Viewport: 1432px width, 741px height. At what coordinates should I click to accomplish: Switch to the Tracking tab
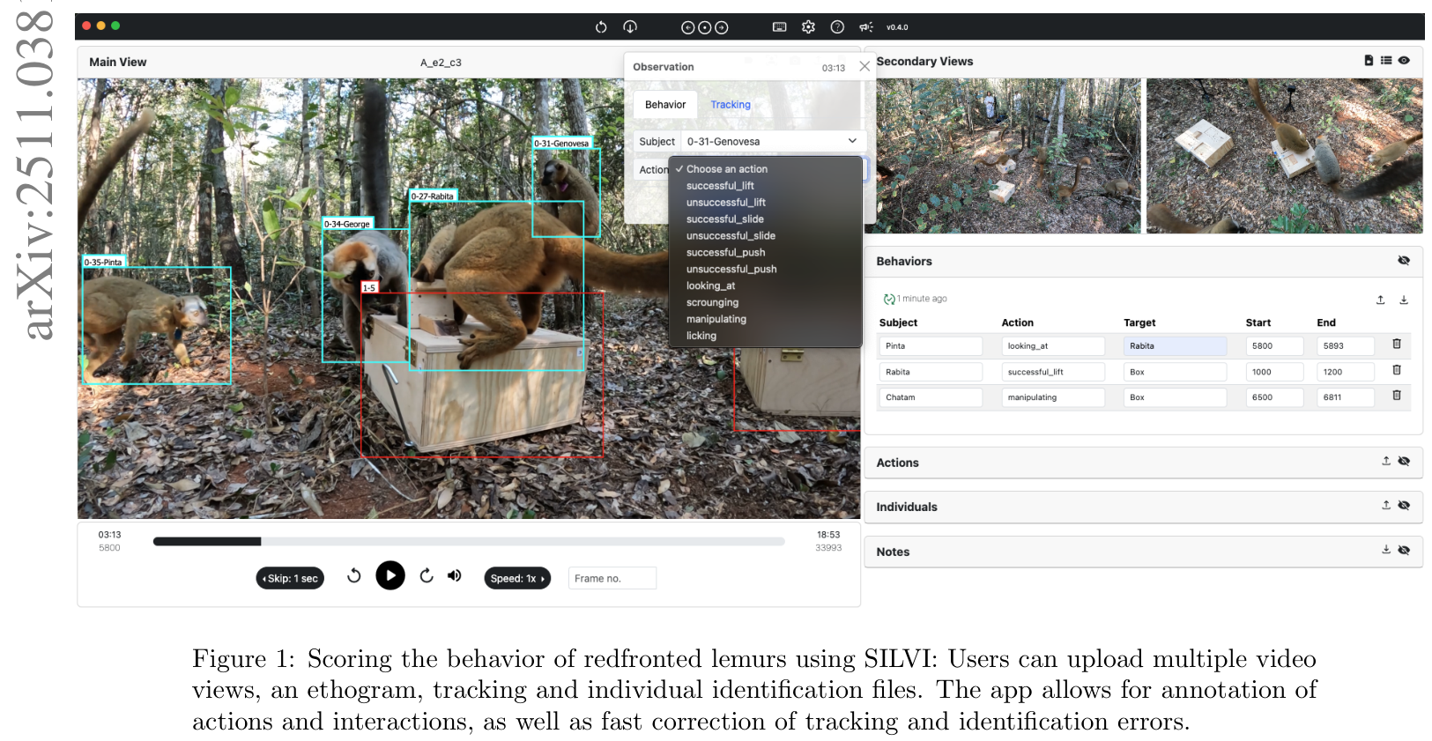(731, 105)
